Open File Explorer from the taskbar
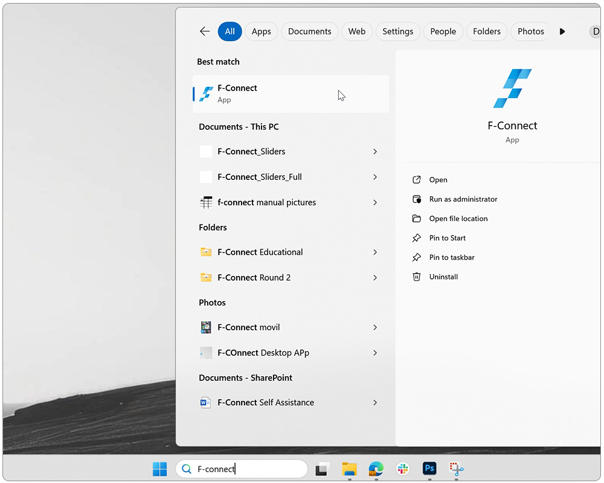Screen dimensions: 604x483 pyautogui.click(x=349, y=469)
